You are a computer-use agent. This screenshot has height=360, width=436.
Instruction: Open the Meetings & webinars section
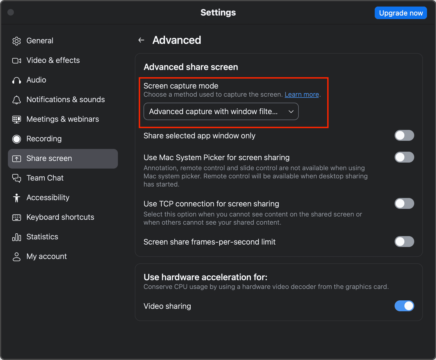click(x=63, y=119)
